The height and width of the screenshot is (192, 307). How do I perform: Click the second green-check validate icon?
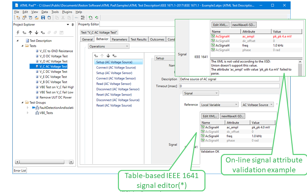pos(96,18)
